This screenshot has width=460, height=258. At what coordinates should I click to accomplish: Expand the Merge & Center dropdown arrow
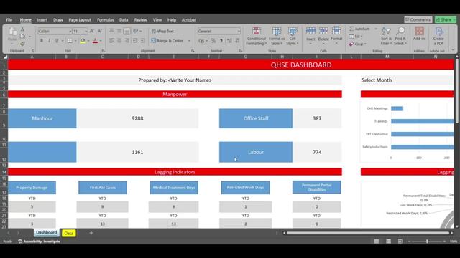click(x=189, y=41)
